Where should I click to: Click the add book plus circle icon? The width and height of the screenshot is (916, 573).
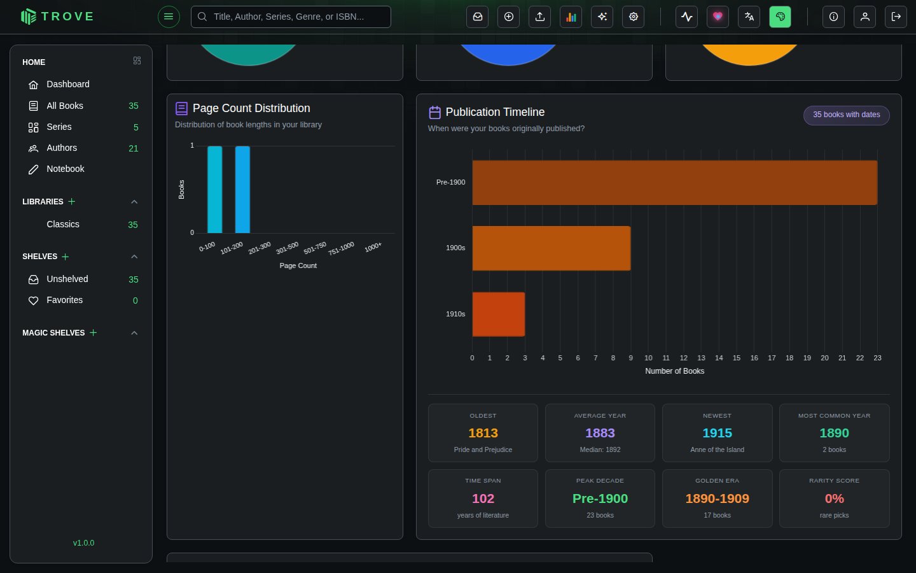509,17
